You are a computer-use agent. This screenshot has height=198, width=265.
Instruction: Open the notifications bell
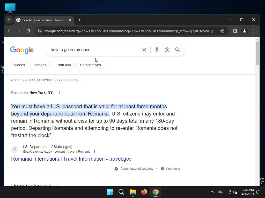[258, 192]
